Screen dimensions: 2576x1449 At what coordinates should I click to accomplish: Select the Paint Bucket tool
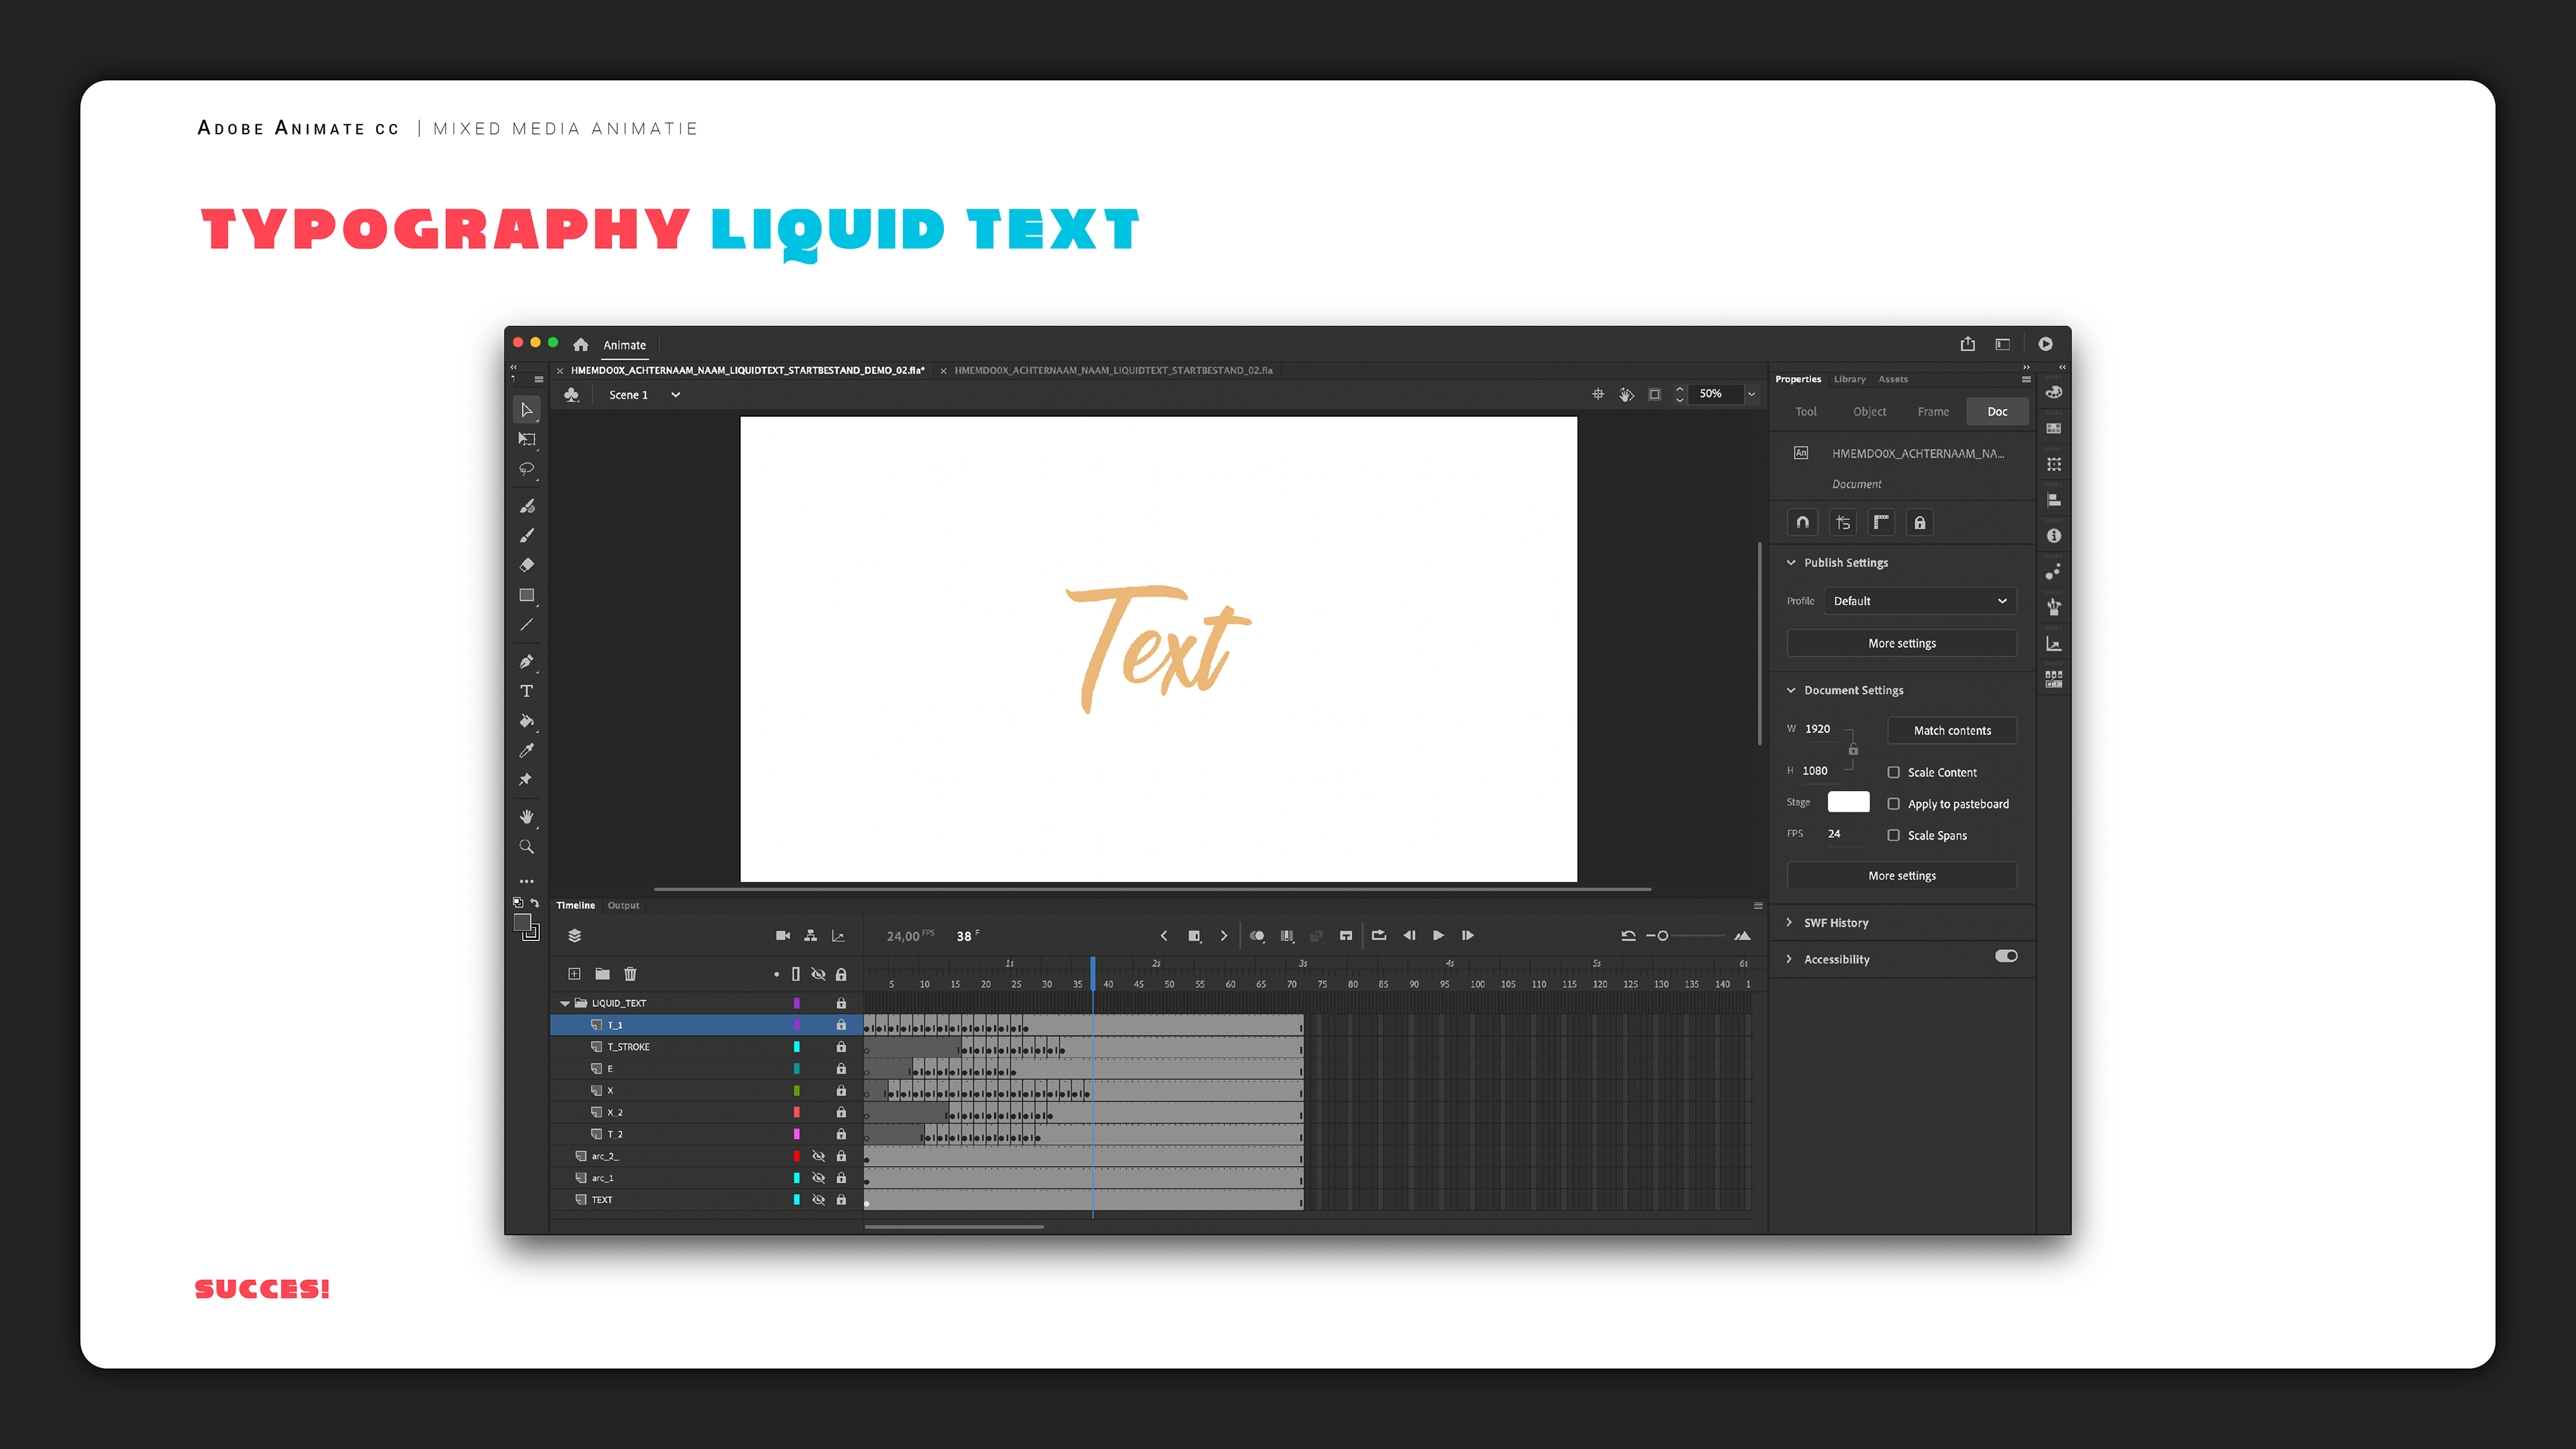(x=526, y=721)
